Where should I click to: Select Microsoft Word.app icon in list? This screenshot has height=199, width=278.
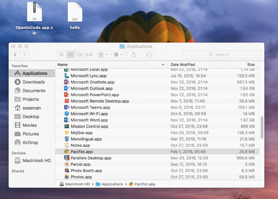[66, 120]
